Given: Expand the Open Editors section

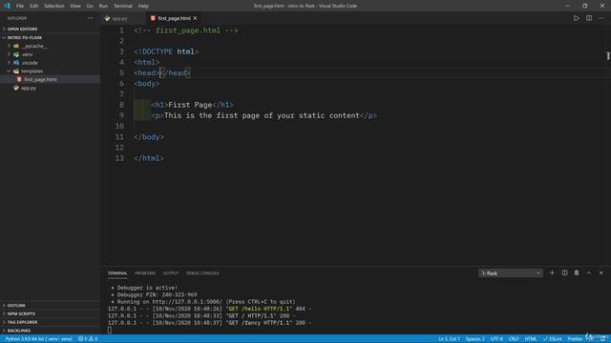Looking at the screenshot, I should point(22,30).
